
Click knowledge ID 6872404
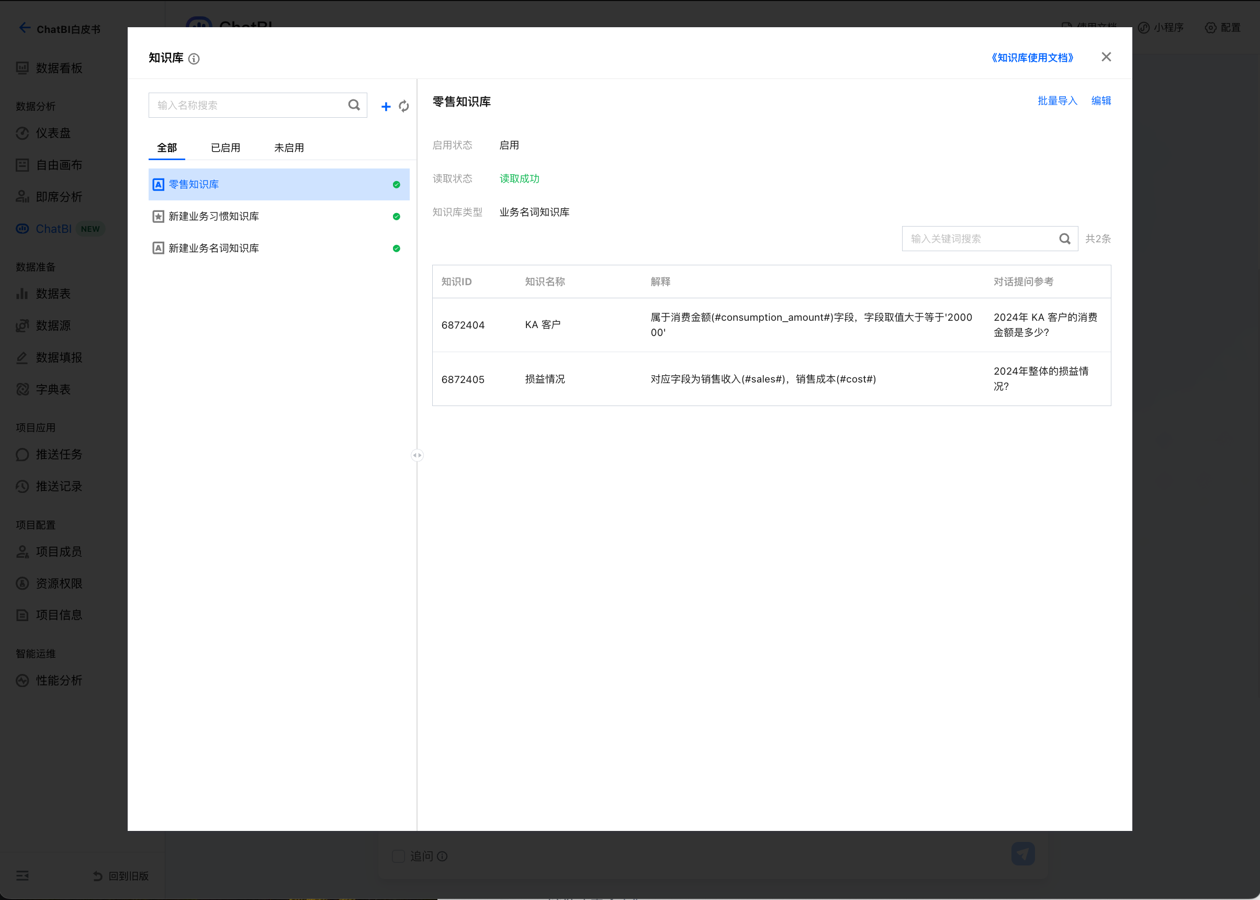pyautogui.click(x=463, y=325)
